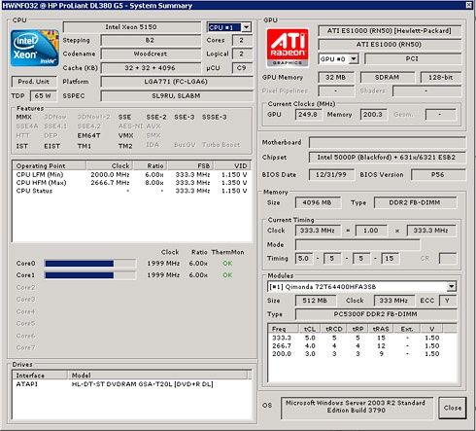
Task: Click the P56 BIOS version field
Action: point(438,174)
